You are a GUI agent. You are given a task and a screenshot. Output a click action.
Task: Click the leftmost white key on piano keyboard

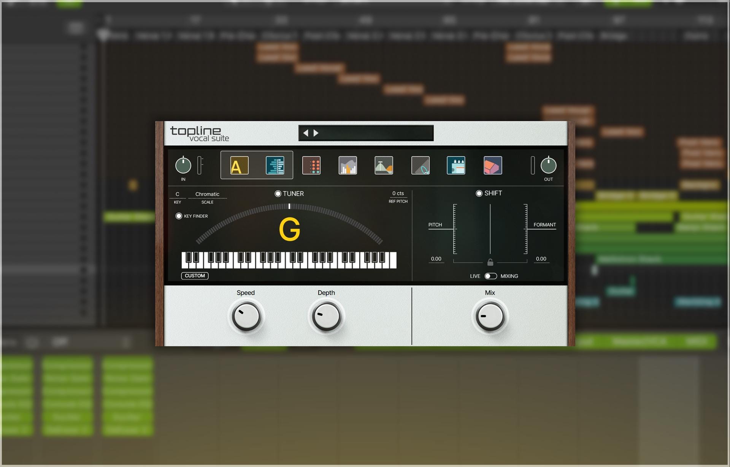(x=184, y=264)
